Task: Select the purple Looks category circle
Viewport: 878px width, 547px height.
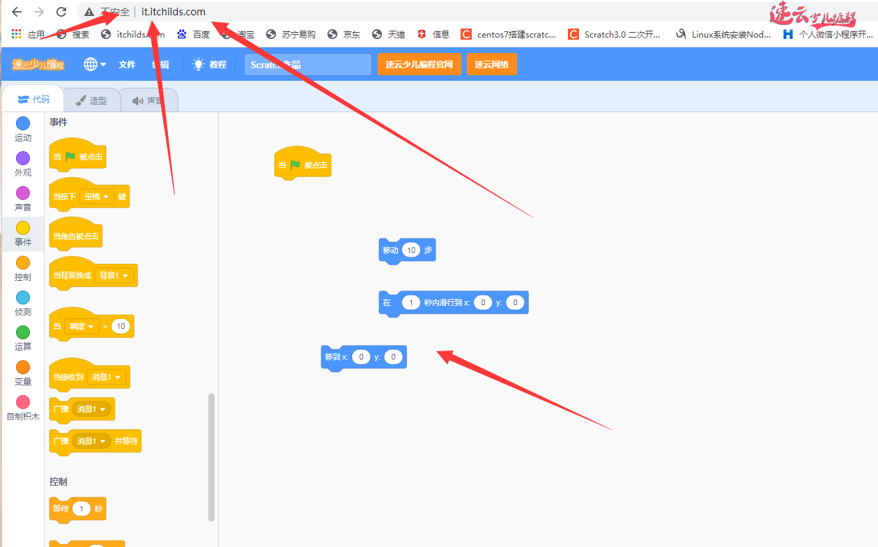Action: 23,158
